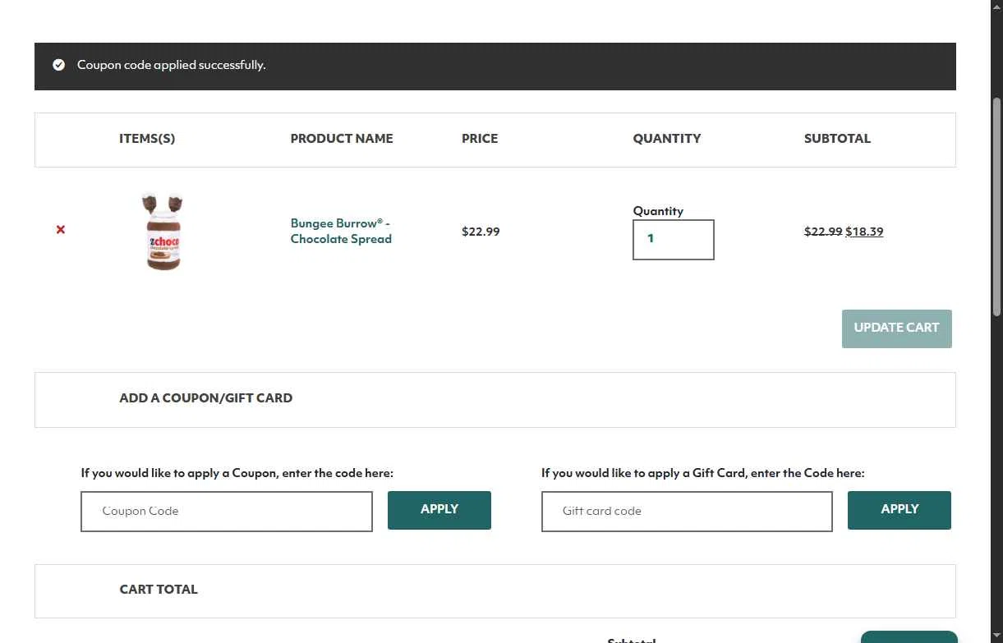This screenshot has height=643, width=1003.
Task: Apply the coupon code
Action: pos(439,510)
